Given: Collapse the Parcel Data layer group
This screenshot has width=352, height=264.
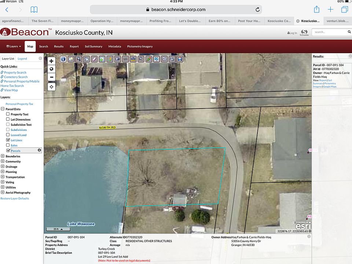Looking at the screenshot, I should pyautogui.click(x=3, y=109).
